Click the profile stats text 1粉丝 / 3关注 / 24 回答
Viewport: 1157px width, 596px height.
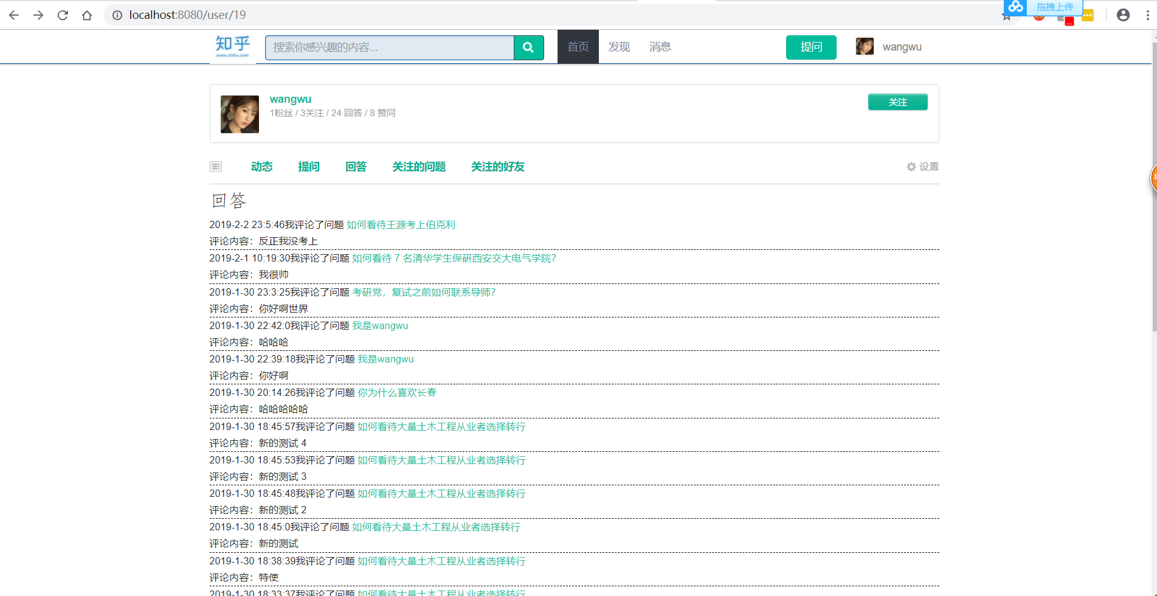point(333,113)
